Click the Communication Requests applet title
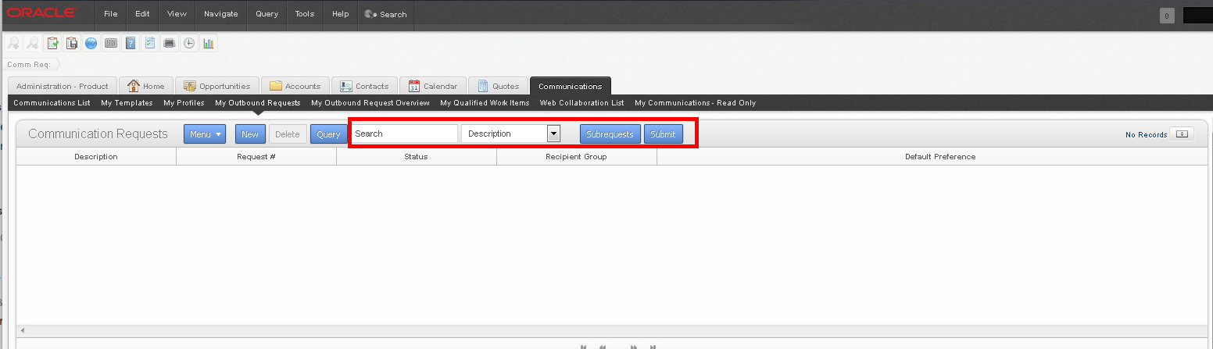This screenshot has height=349, width=1213. click(98, 134)
